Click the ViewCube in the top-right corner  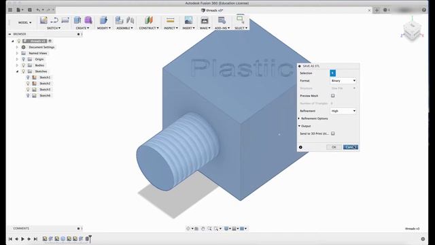click(412, 31)
